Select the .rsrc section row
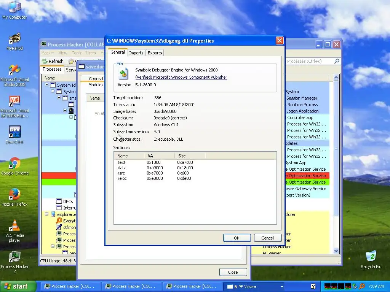 click(195, 173)
